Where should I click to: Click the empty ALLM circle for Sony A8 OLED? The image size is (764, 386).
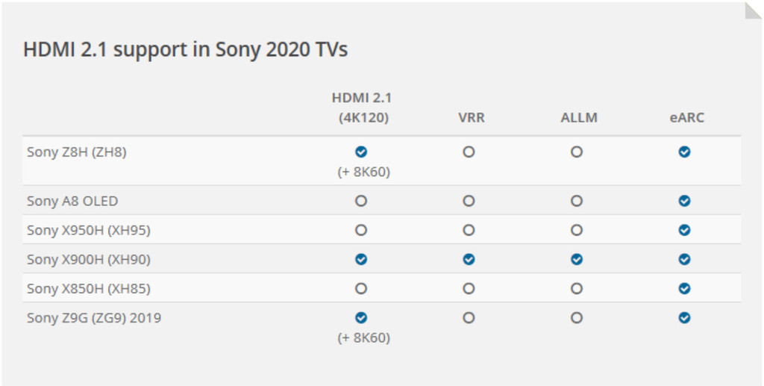coord(577,201)
